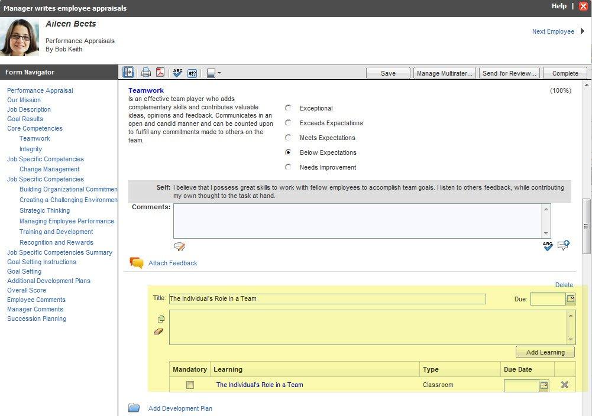
Task: Open the calendar picker in the Classroom learning row
Action: point(544,385)
